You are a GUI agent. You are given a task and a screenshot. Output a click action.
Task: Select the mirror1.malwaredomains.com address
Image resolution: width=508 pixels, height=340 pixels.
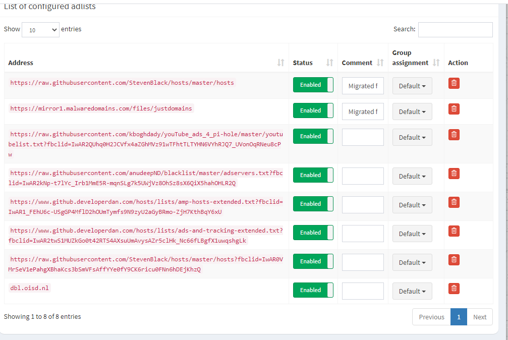coord(101,108)
